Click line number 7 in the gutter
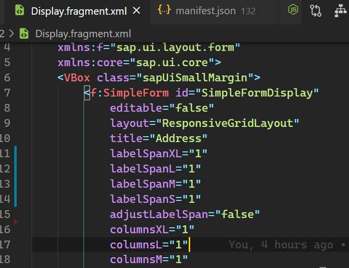 tap(7, 93)
